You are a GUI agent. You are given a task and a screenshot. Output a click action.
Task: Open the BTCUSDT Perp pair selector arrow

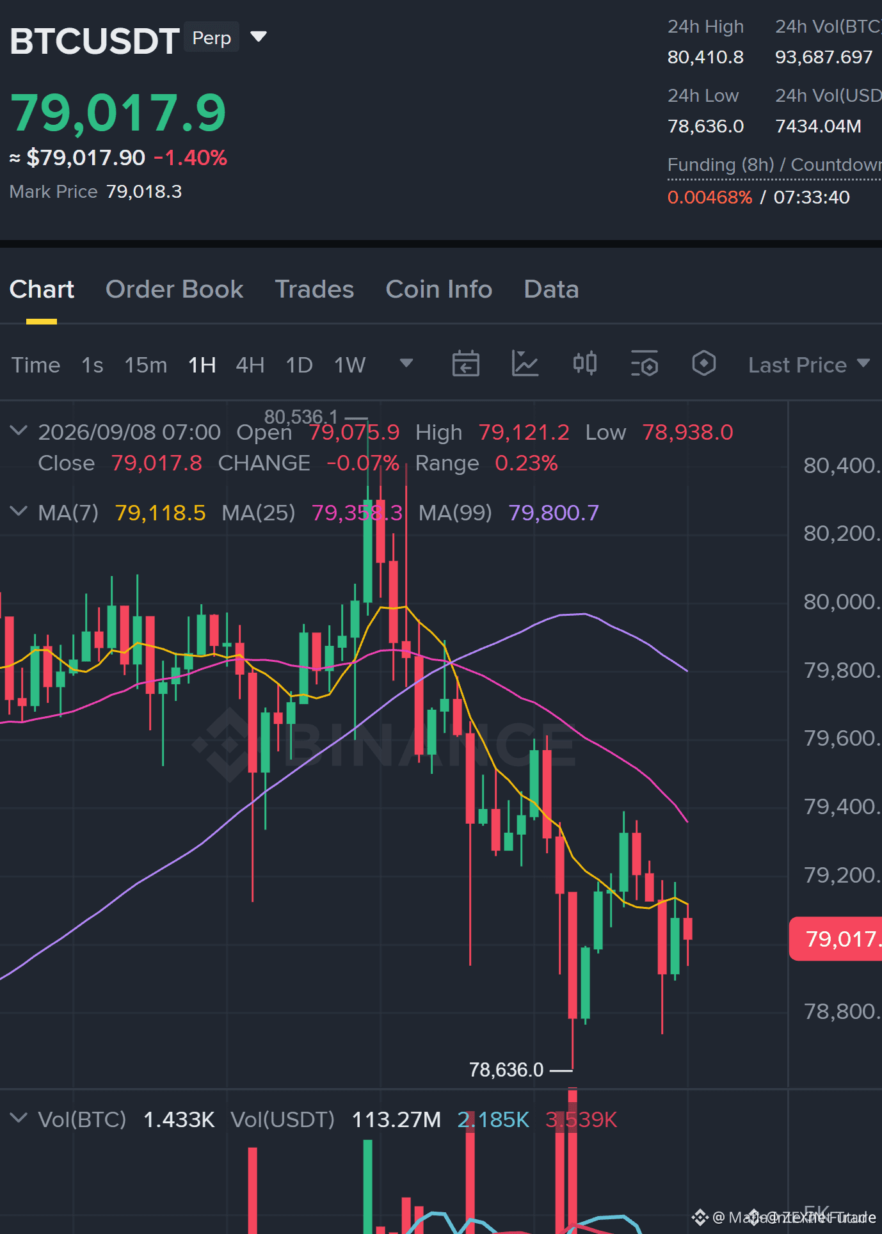(x=259, y=36)
